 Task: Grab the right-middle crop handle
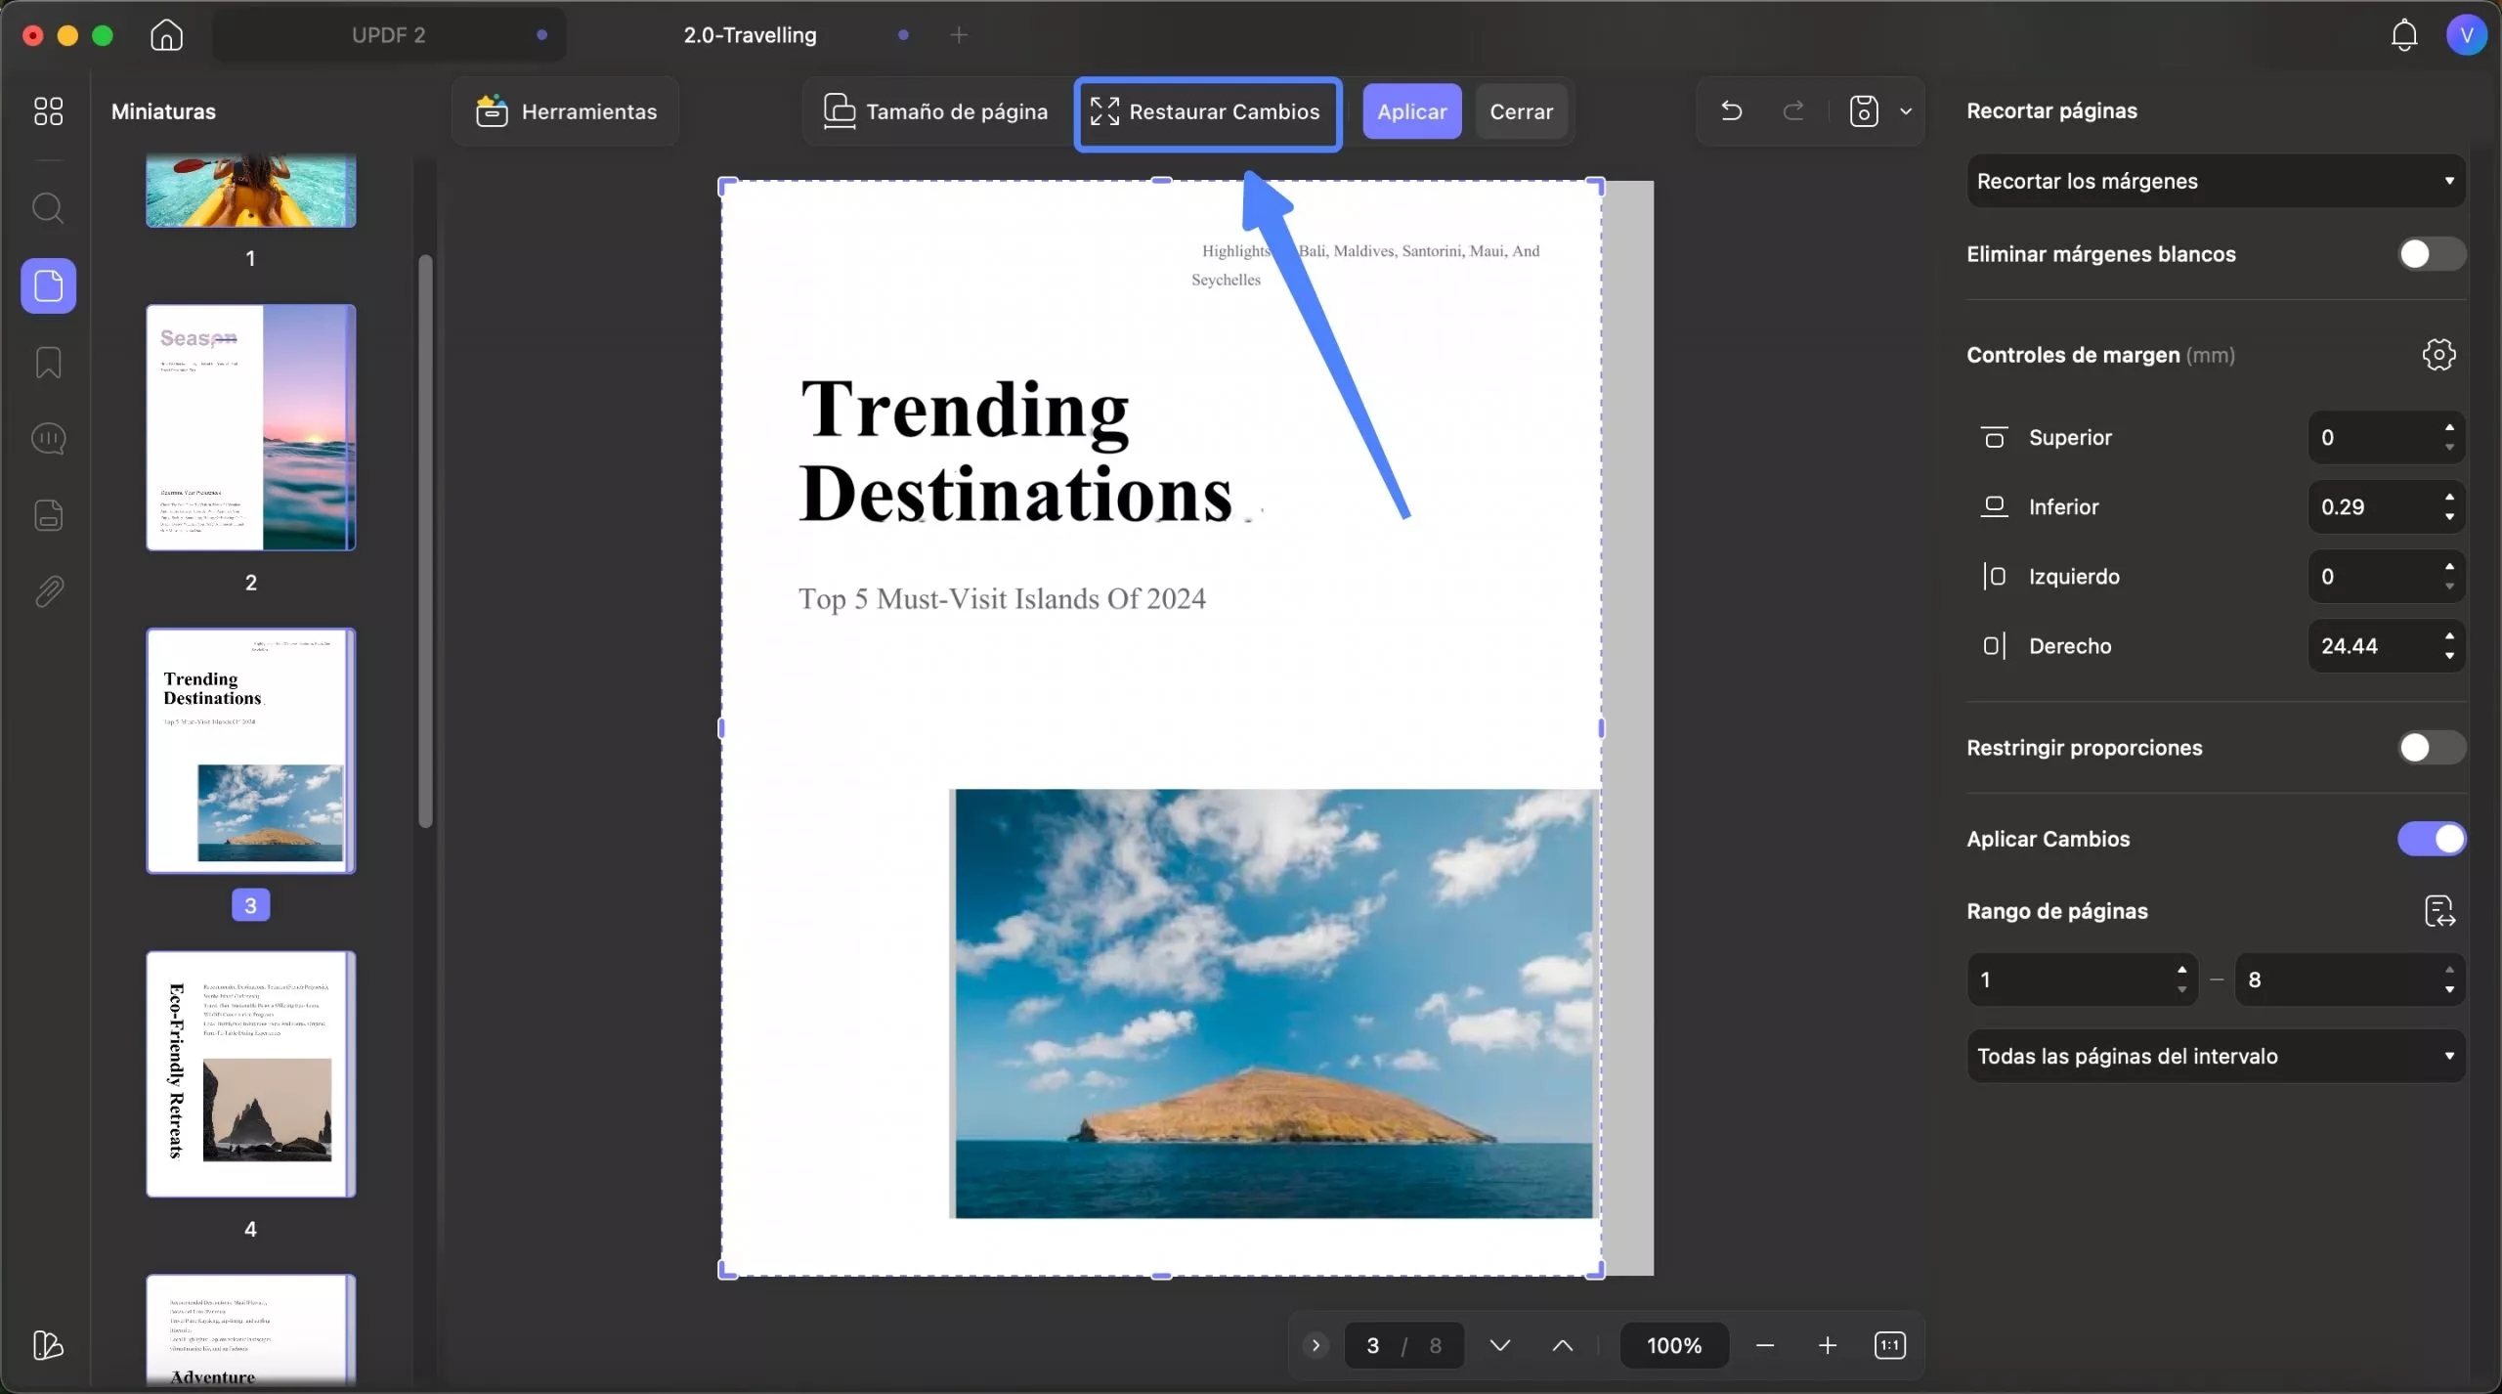(x=1601, y=728)
